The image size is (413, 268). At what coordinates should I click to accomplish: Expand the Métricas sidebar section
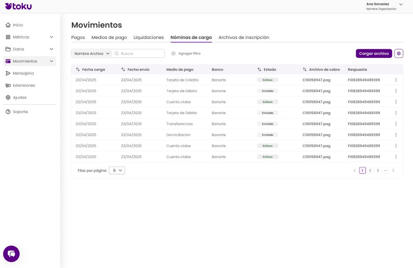coord(51,37)
